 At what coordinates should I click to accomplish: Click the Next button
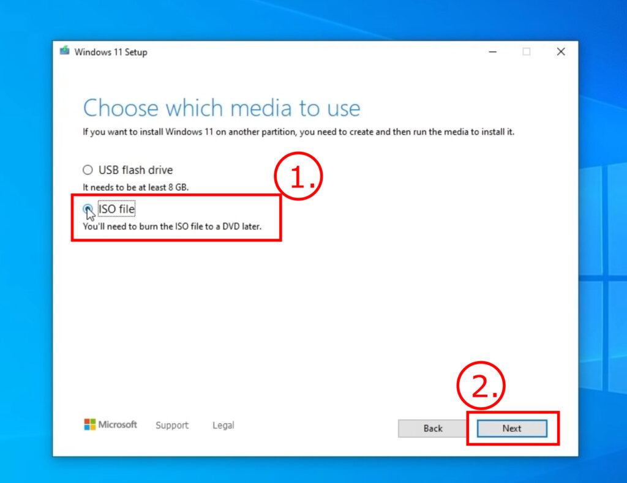tap(512, 429)
